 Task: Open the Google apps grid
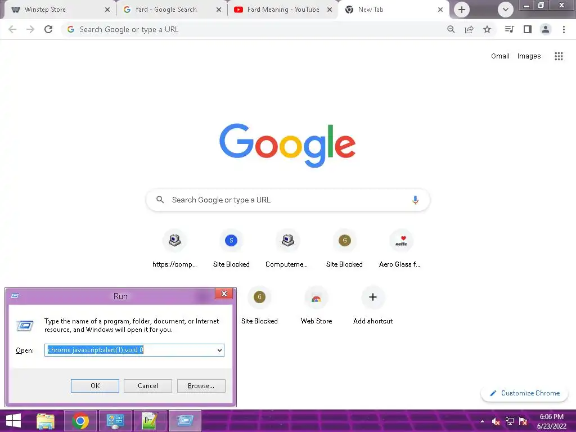pos(559,56)
